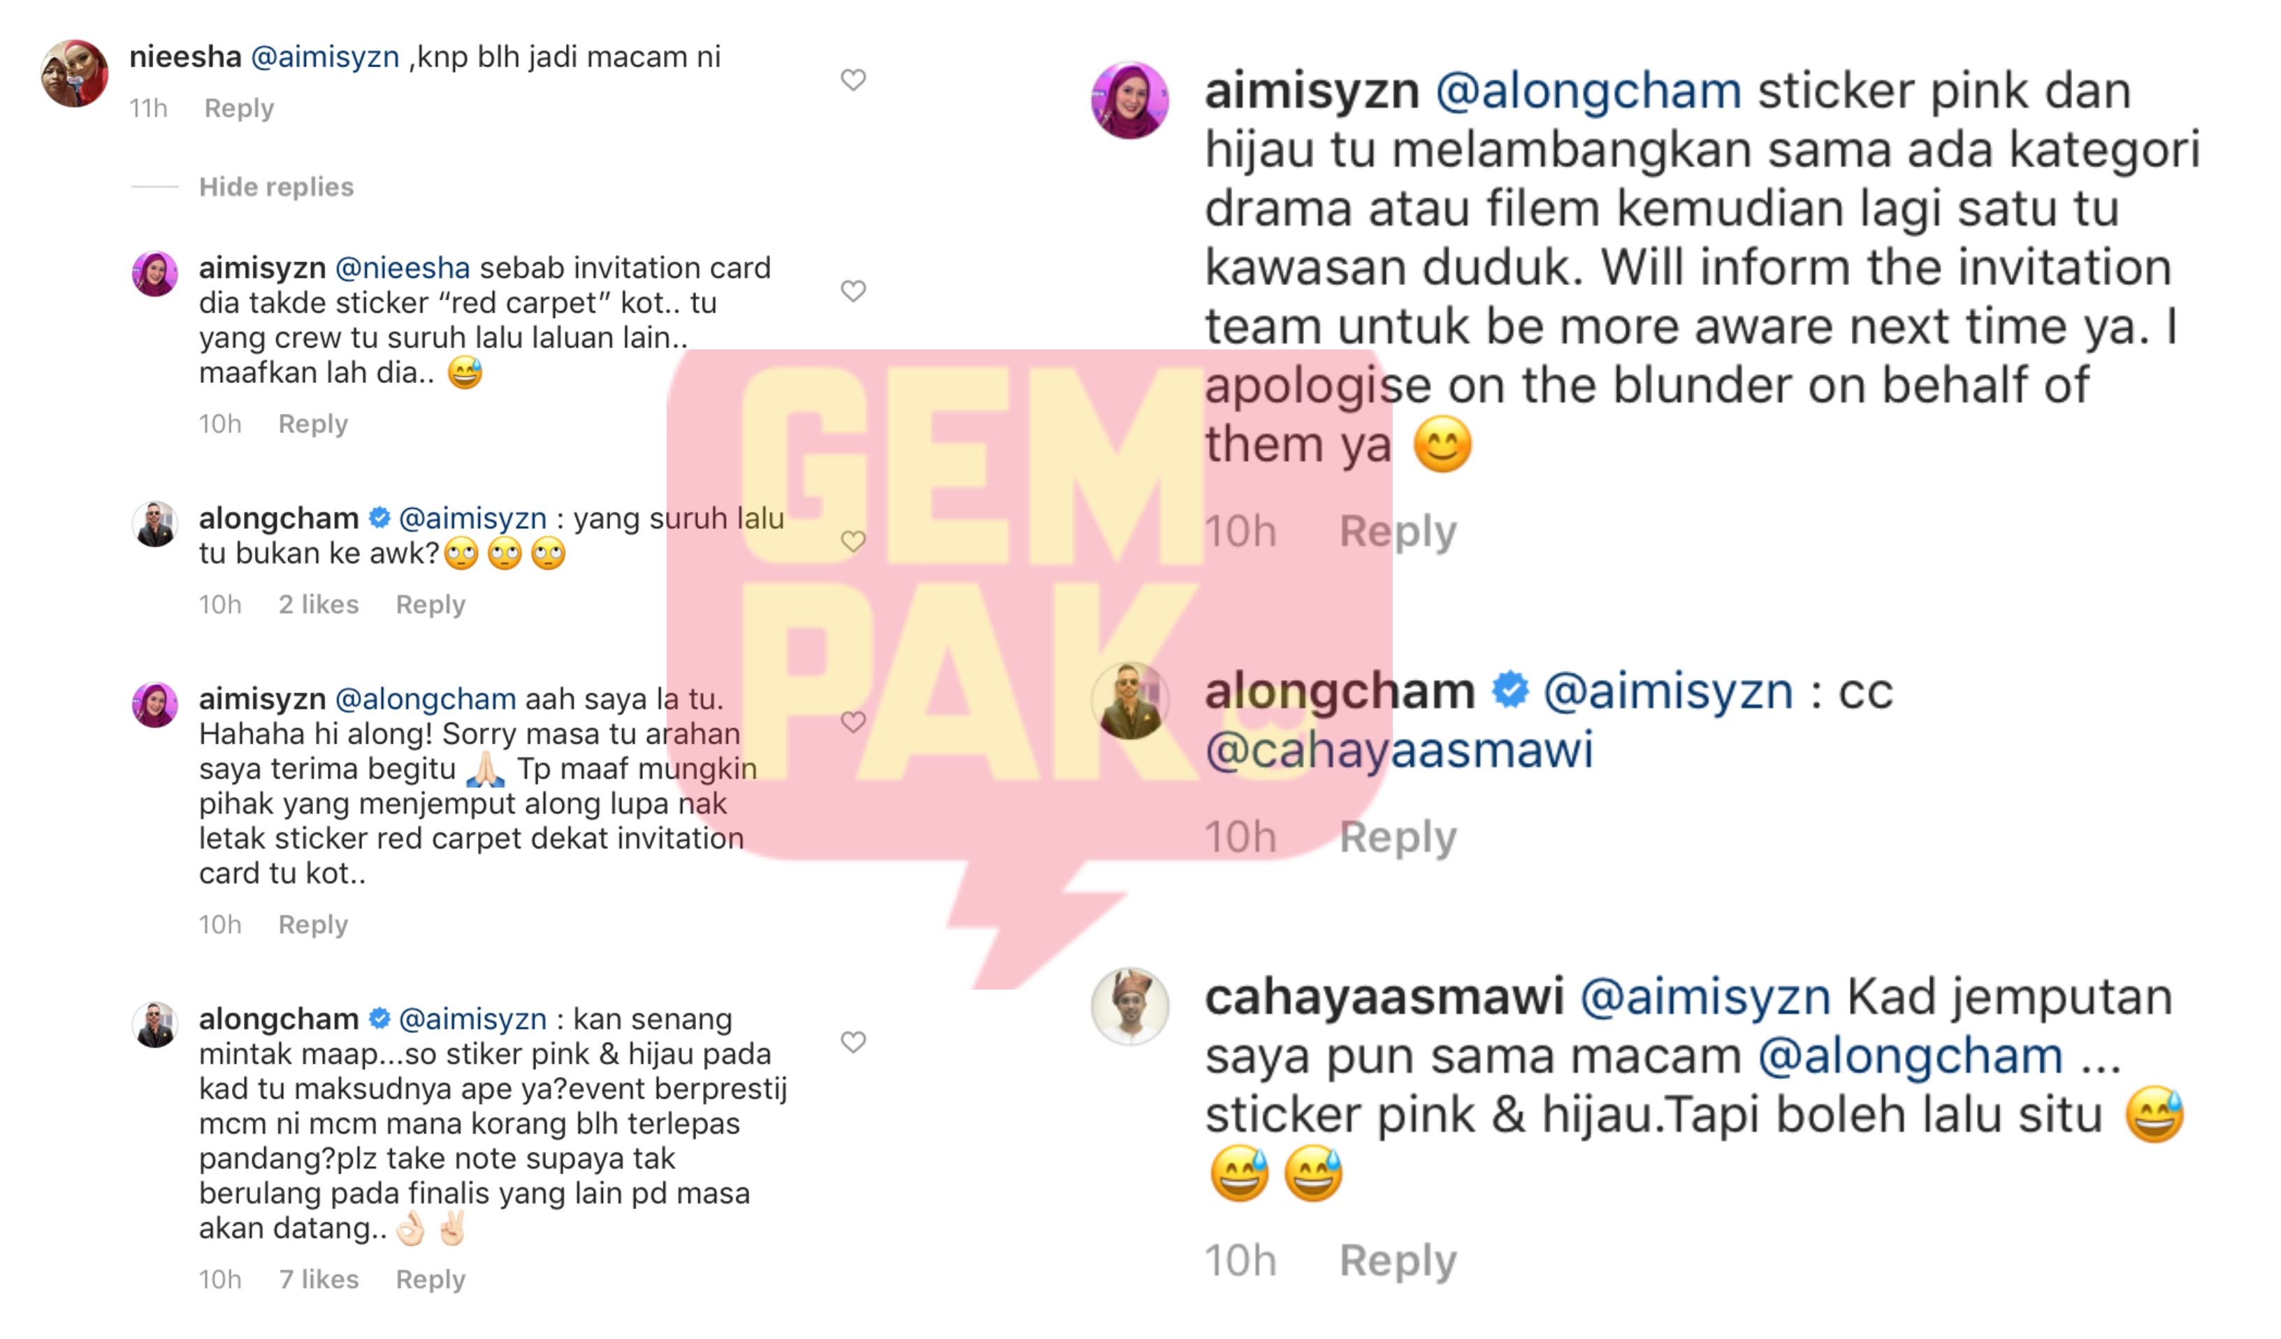Like alongcham's 'yang suruh lalu' comment heart
Viewport: 2281px width, 1339px height.
pyautogui.click(x=853, y=542)
